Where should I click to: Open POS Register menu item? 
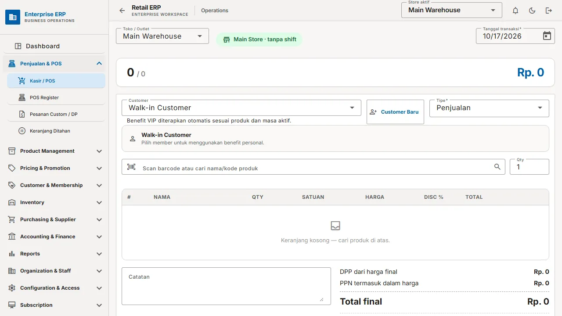coord(56,97)
